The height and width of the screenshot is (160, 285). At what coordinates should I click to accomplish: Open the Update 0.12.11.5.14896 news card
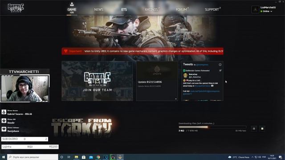tap(157, 81)
